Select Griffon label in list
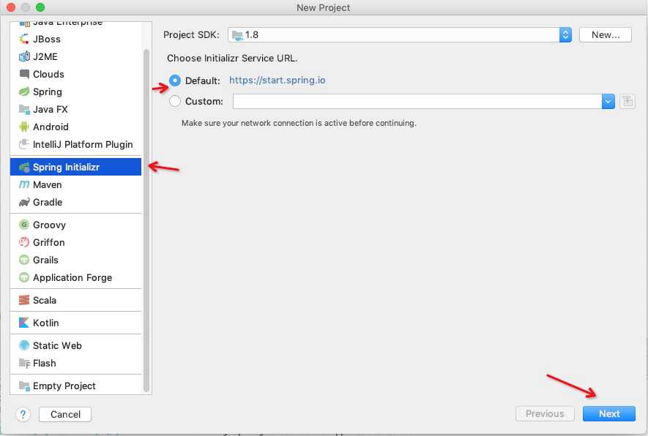Image resolution: width=648 pixels, height=436 pixels. 49,242
